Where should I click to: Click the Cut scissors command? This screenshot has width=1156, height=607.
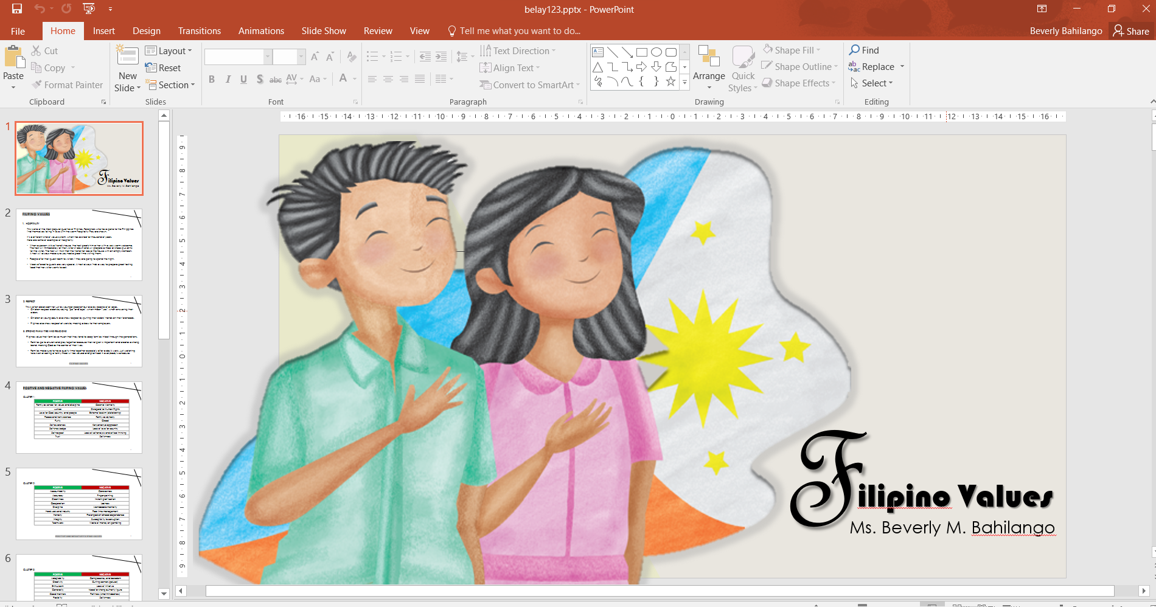(x=45, y=51)
